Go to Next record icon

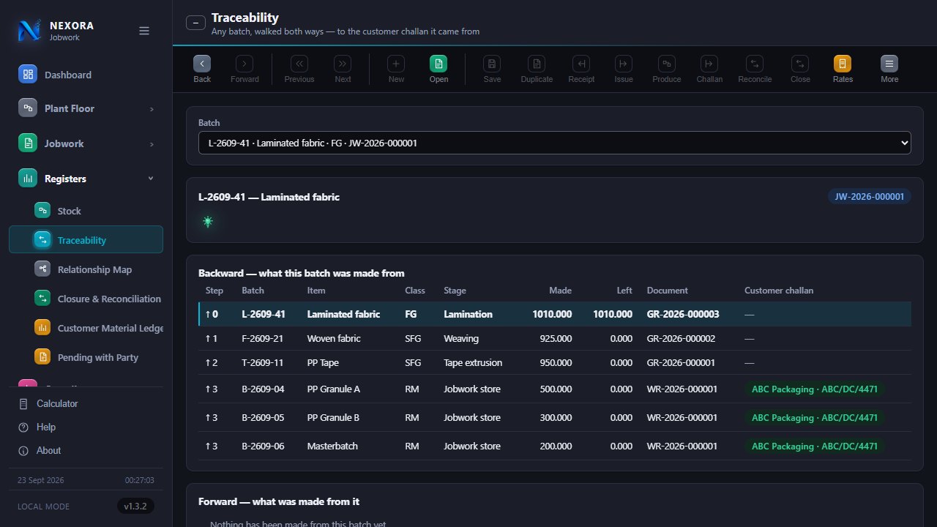click(343, 64)
